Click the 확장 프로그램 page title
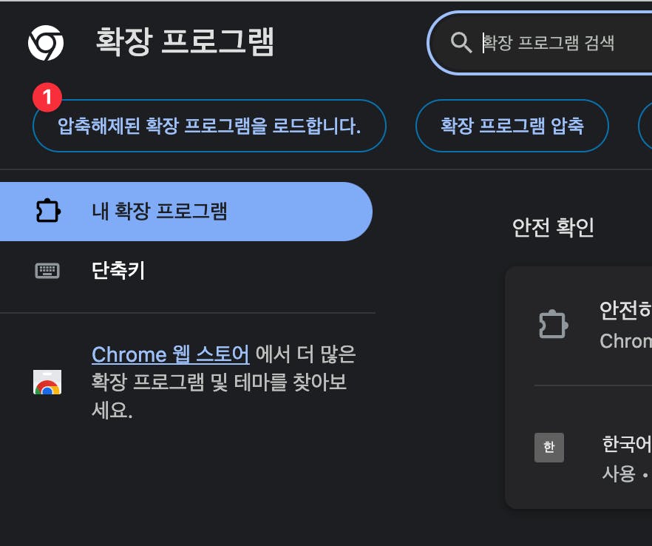This screenshot has height=546, width=652. [185, 42]
